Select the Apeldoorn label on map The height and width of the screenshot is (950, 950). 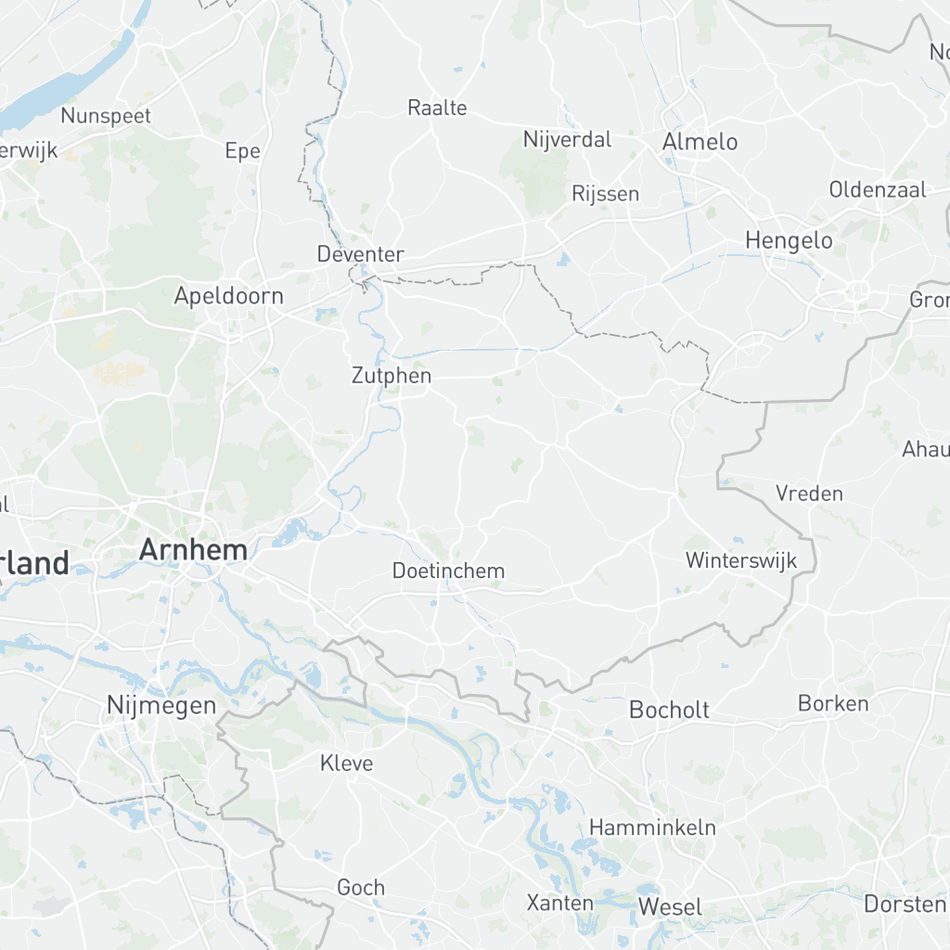click(x=229, y=296)
